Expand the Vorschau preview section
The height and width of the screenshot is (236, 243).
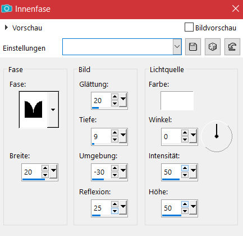[x=6, y=28]
